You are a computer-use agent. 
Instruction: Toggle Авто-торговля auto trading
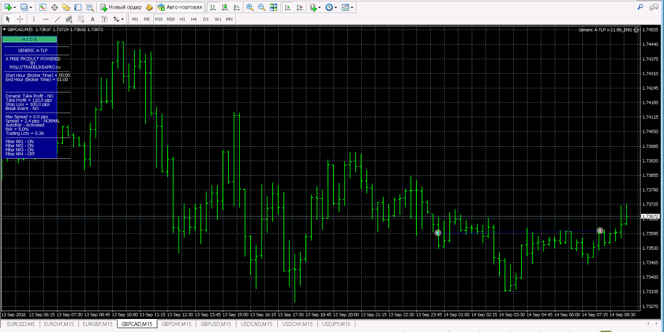[180, 7]
